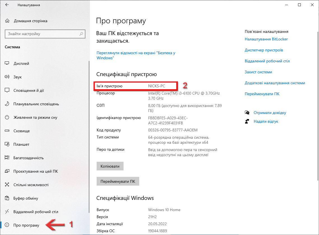319x235 pixels.
Task: Click the Специфікації пристрою heading
Action: tap(127, 74)
